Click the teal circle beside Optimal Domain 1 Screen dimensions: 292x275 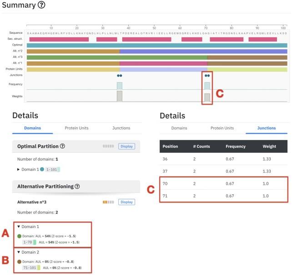[x=42, y=169]
